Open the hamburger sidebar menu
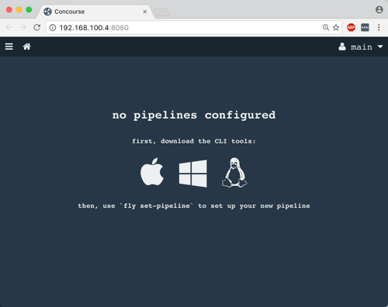Screen dimensions: 388x307 click(x=9, y=47)
